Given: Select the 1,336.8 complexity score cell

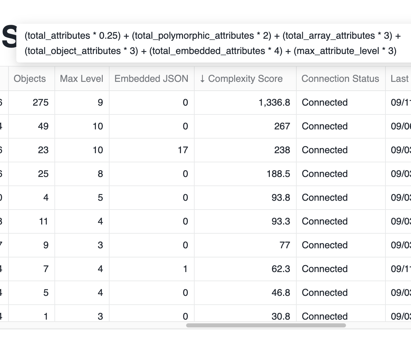Looking at the screenshot, I should point(274,103).
